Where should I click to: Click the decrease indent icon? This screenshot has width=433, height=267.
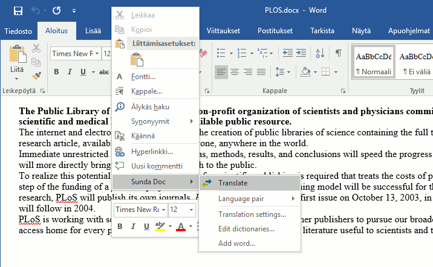click(288, 53)
